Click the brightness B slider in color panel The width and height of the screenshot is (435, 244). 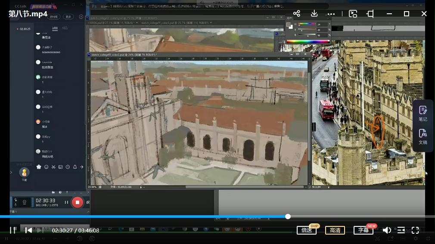pyautogui.click(x=307, y=35)
